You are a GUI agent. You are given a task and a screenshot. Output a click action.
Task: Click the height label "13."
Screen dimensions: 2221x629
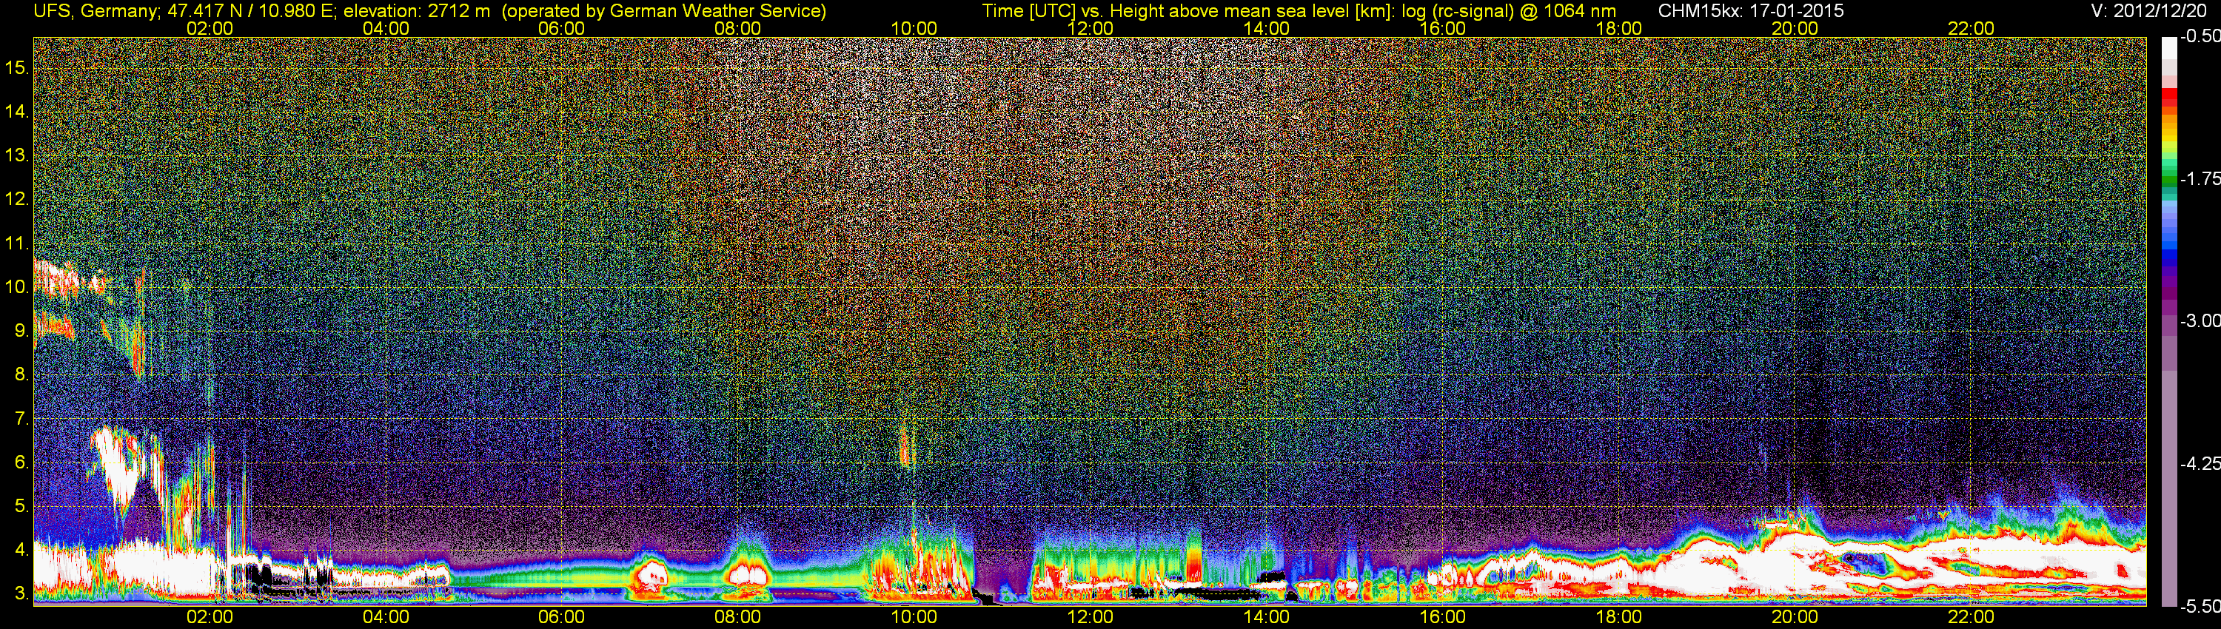16,155
